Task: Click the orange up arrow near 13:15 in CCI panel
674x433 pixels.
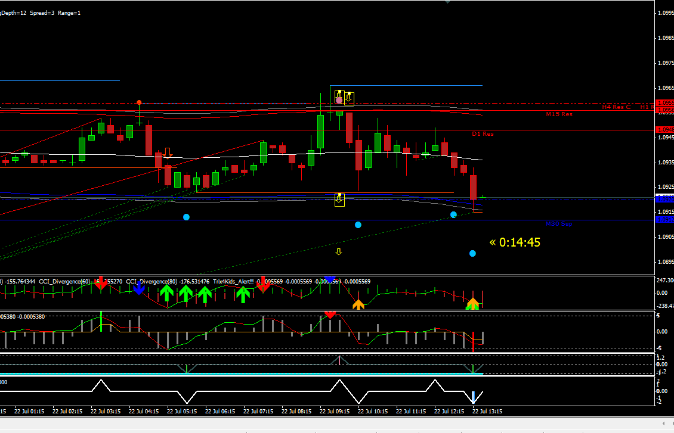Action: pyautogui.click(x=473, y=303)
